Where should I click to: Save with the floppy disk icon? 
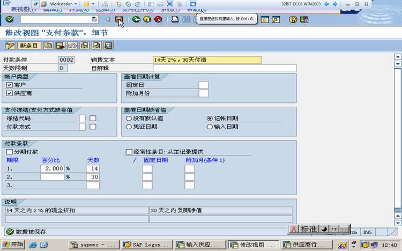click(118, 19)
